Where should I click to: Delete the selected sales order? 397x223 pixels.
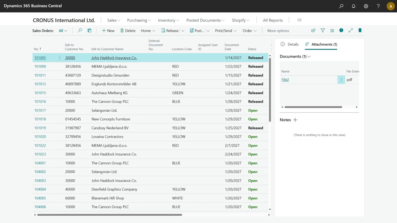(128, 31)
